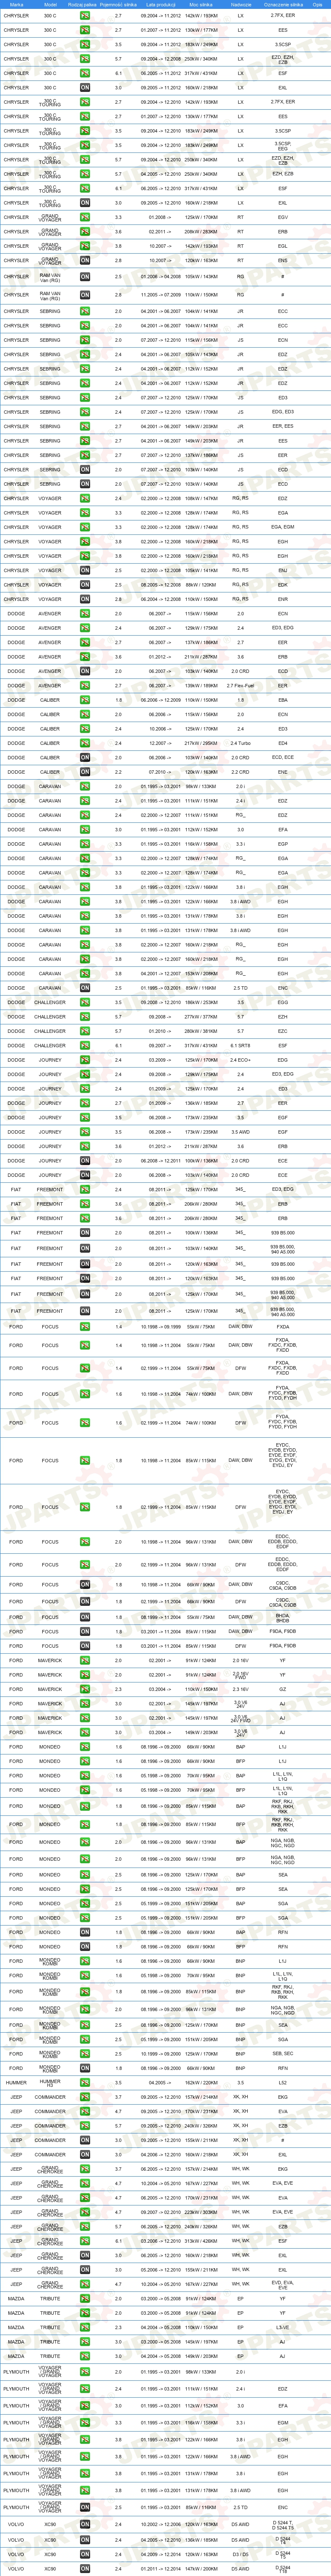
Task: Select the '6.1 SRT8' body cell
Action: point(240,1045)
